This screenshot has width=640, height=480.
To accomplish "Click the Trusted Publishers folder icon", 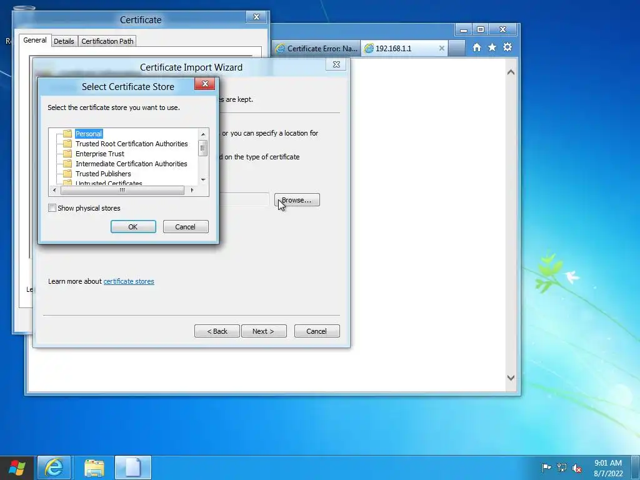I will 67,174.
